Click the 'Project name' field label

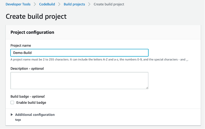tap(21, 46)
